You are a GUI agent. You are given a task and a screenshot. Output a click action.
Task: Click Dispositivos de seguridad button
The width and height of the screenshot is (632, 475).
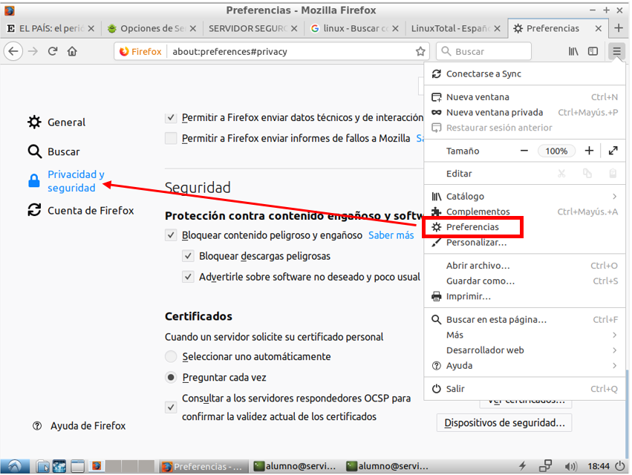click(x=504, y=422)
